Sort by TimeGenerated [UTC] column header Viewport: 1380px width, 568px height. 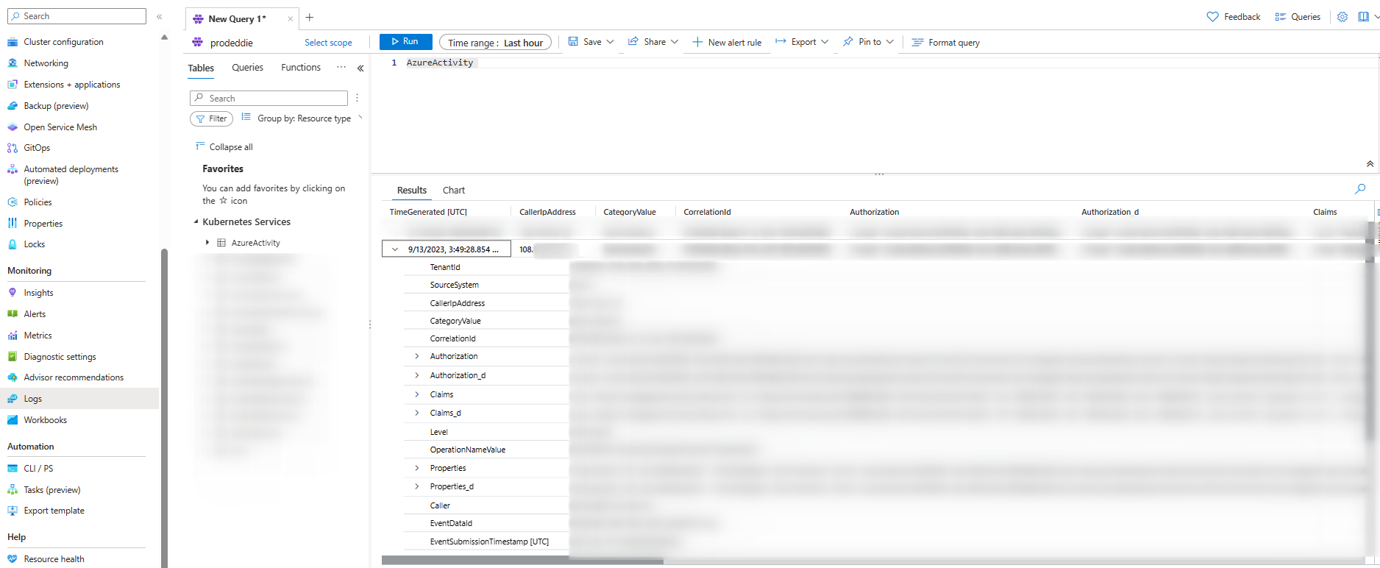point(428,212)
